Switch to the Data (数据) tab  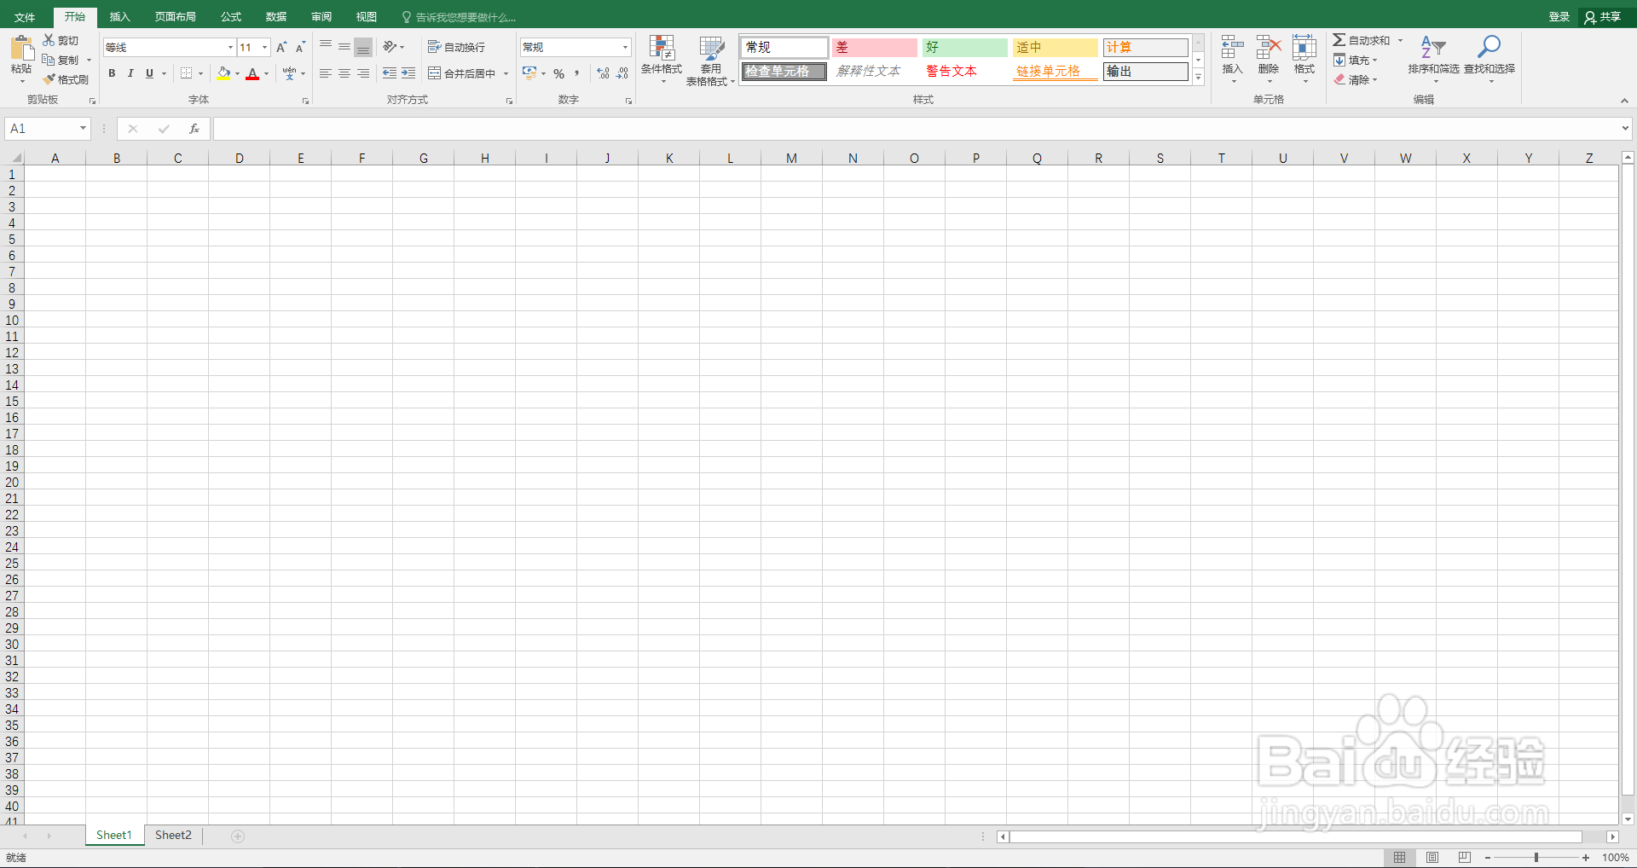click(x=276, y=17)
